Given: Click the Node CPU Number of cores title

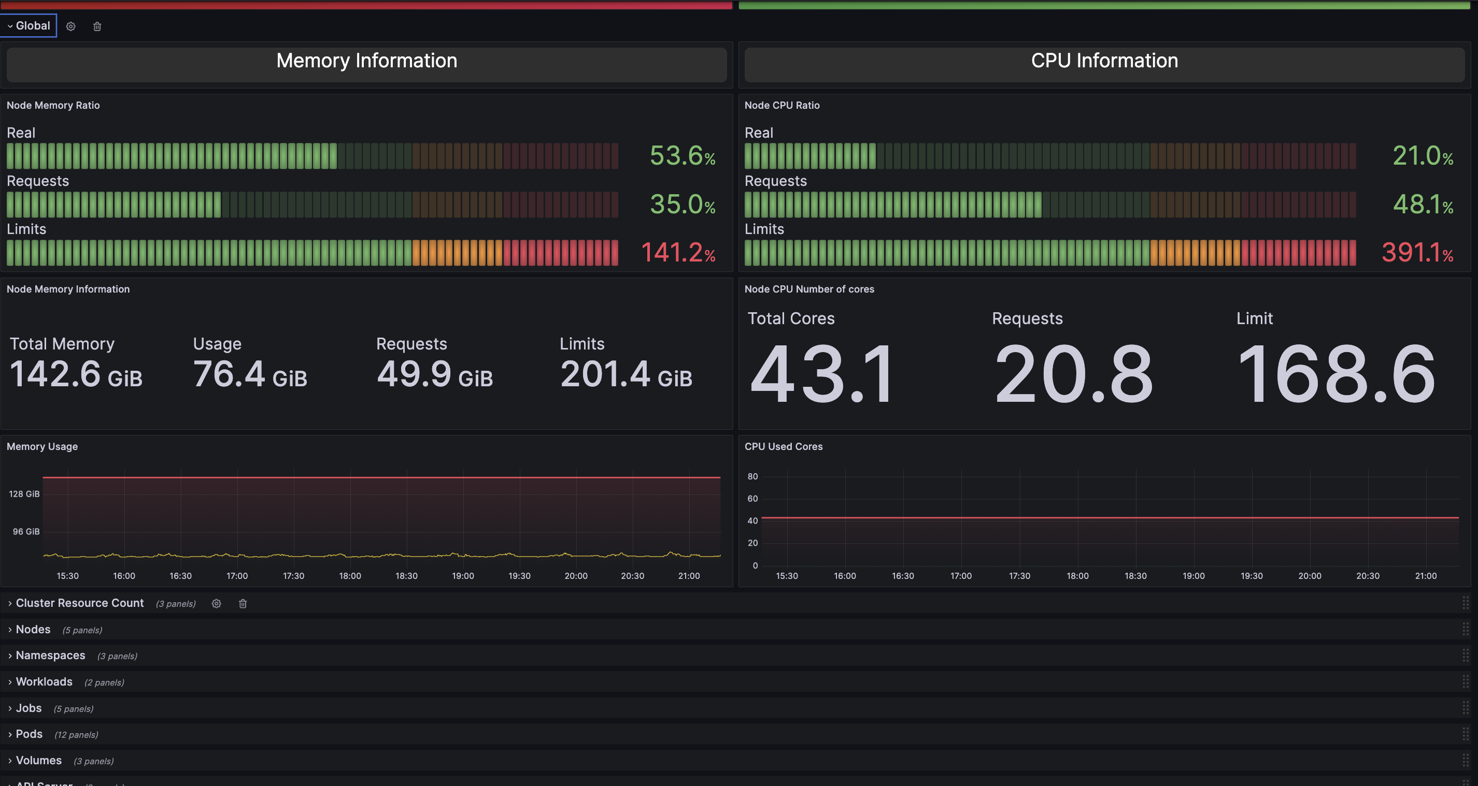Looking at the screenshot, I should click(x=809, y=289).
